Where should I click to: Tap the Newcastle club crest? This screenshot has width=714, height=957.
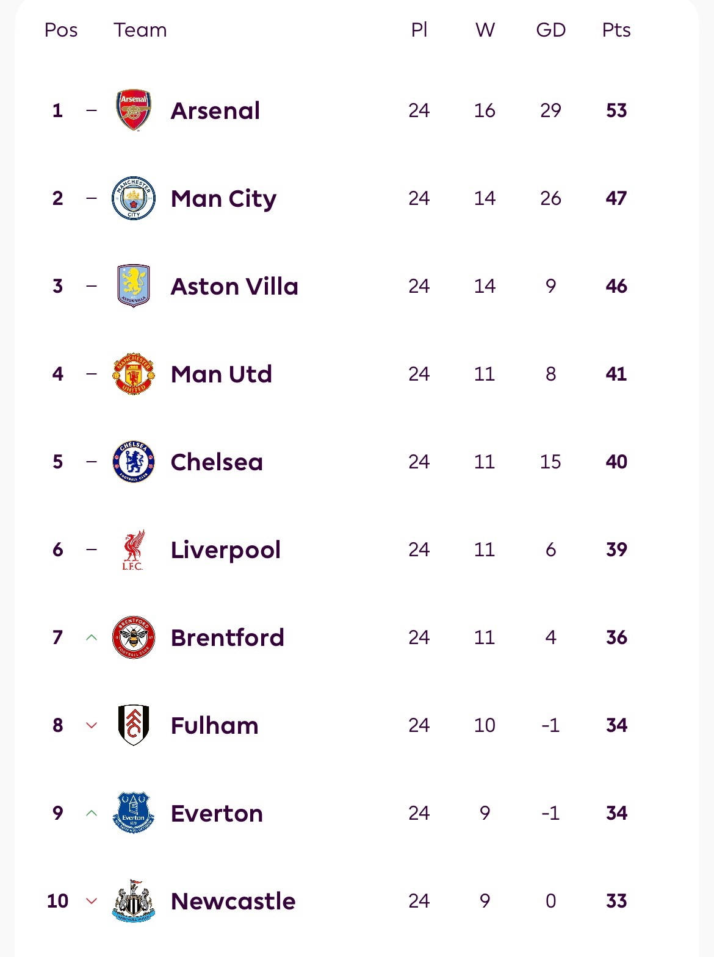134,901
